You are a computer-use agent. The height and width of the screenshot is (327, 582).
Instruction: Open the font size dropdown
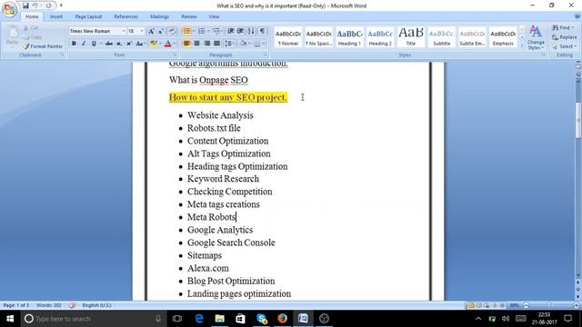tap(142, 32)
